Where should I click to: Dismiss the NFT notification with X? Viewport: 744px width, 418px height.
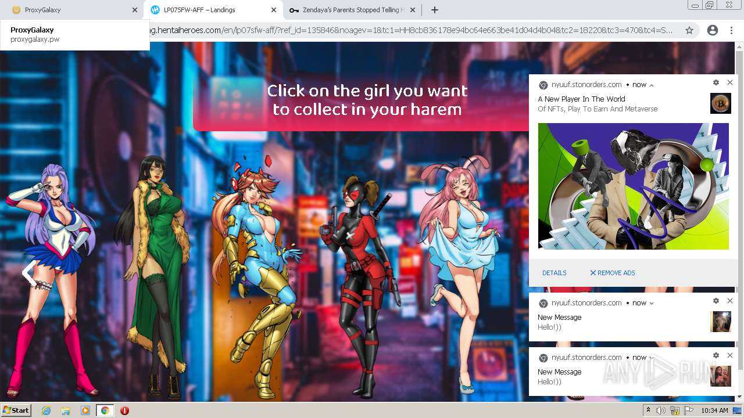tap(730, 82)
